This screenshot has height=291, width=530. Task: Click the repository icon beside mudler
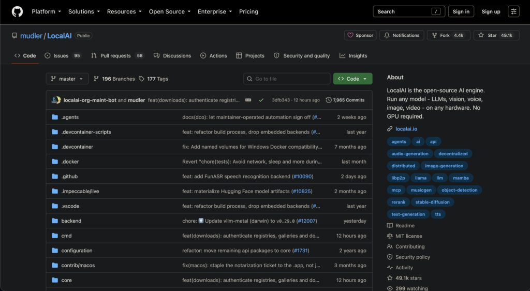pyautogui.click(x=14, y=36)
